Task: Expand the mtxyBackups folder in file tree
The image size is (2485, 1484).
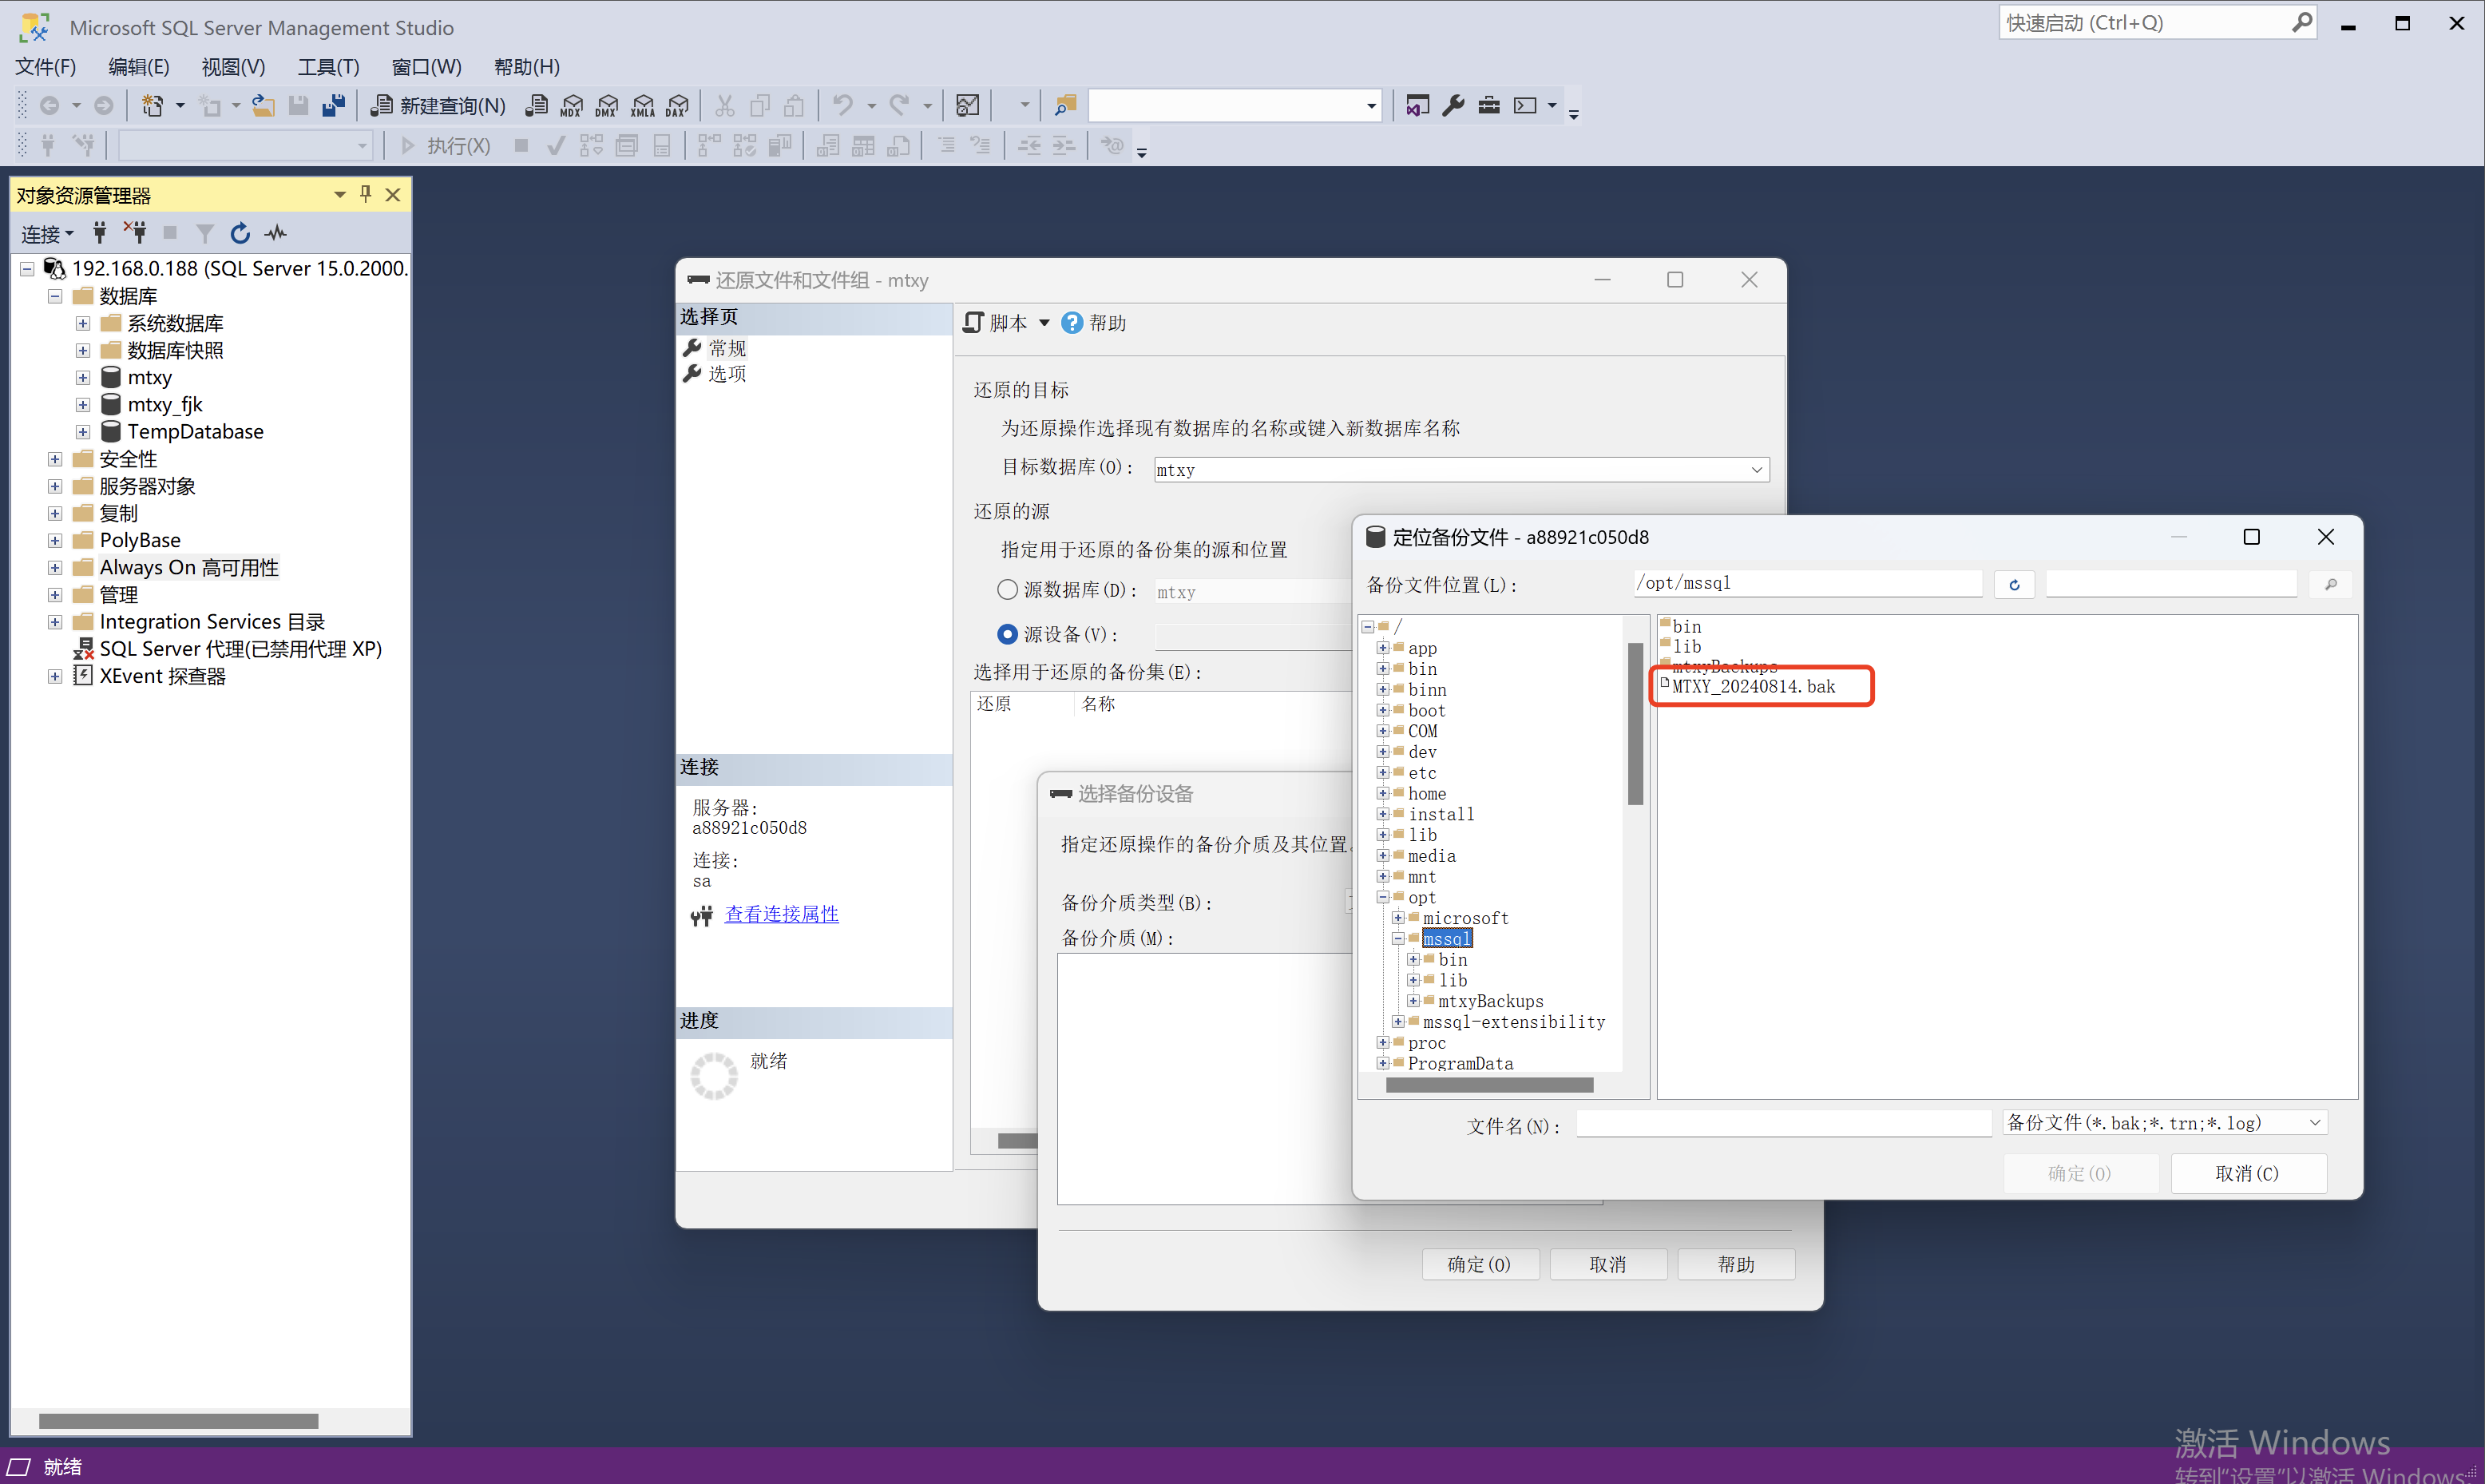Action: [x=1413, y=1000]
